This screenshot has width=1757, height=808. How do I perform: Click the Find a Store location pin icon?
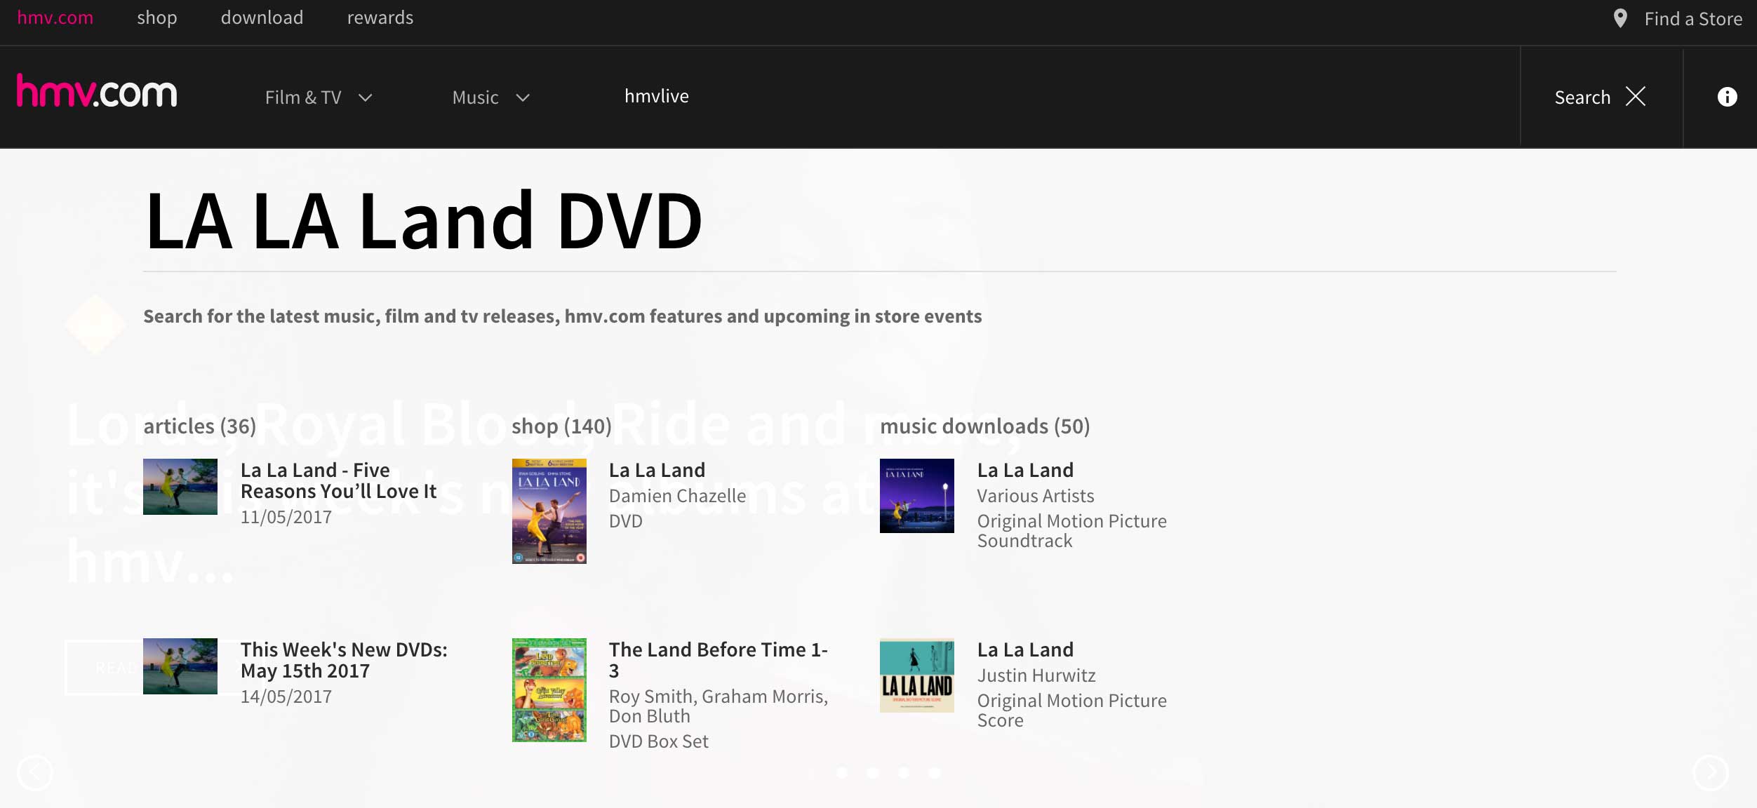pyautogui.click(x=1620, y=19)
